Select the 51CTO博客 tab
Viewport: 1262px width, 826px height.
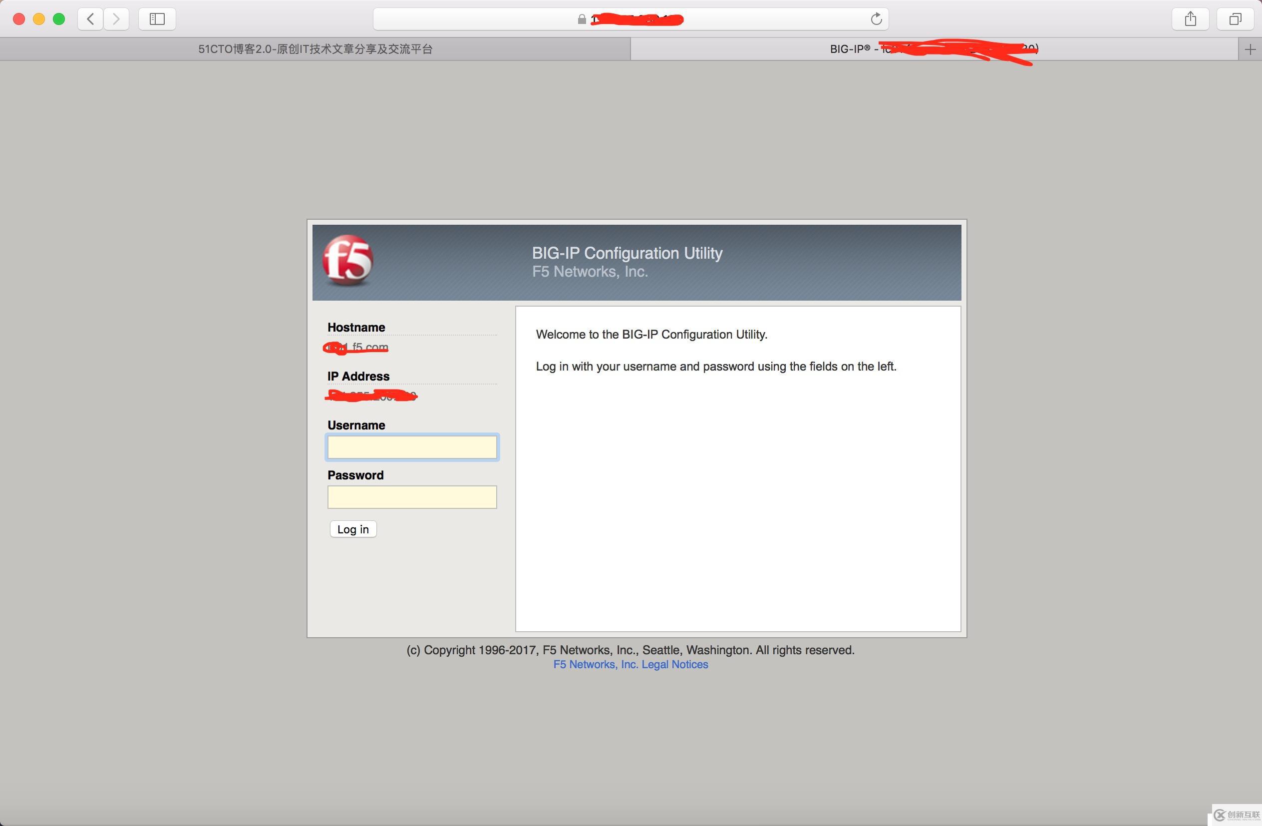315,48
